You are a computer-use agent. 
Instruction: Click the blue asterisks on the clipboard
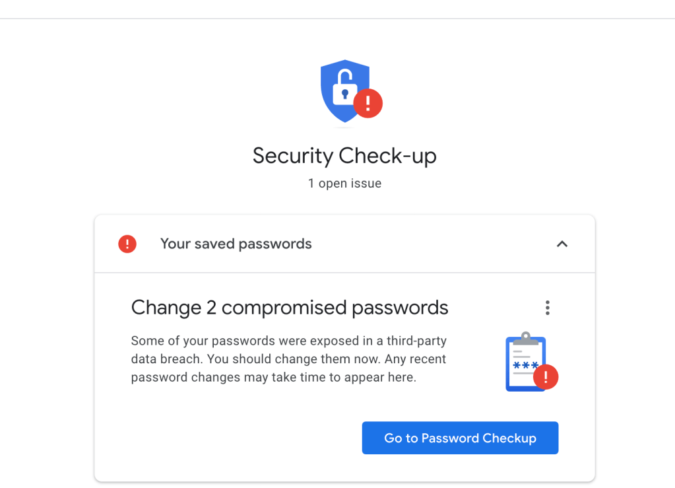pos(525,366)
